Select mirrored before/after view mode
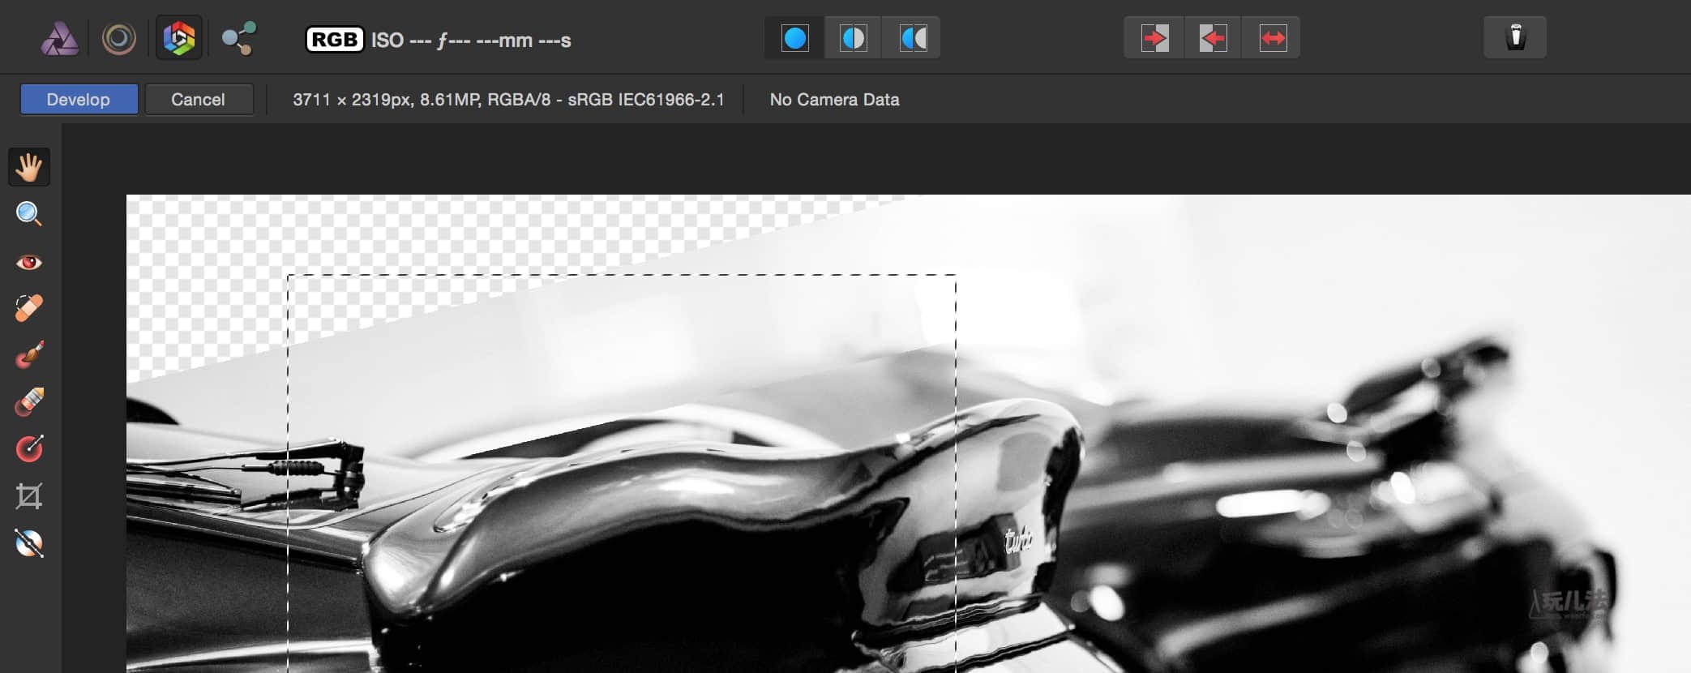The width and height of the screenshot is (1691, 673). point(913,38)
